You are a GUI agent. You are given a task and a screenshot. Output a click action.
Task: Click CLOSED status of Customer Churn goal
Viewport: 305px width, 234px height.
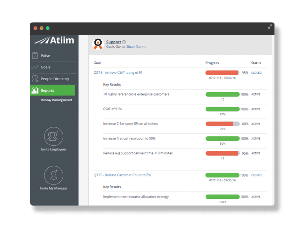[x=256, y=175]
